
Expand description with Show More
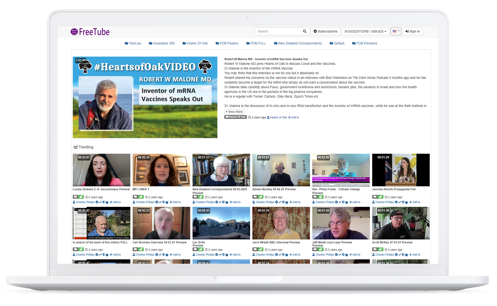point(234,112)
